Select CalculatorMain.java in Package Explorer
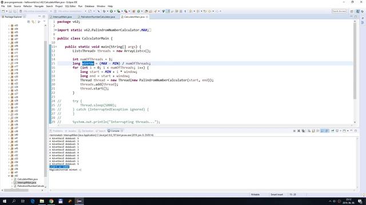The width and height of the screenshot is (366, 205). point(27,179)
